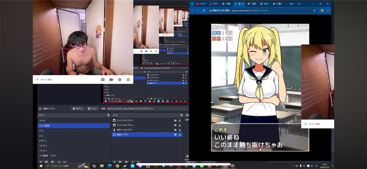
Task: Hide the 音声入力キャプチャ source with eye icon
Action: coord(175,130)
